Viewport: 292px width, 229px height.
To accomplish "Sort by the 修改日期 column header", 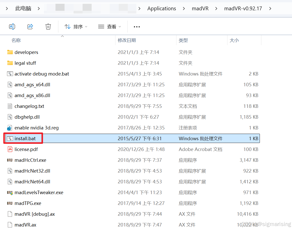I will (127, 40).
